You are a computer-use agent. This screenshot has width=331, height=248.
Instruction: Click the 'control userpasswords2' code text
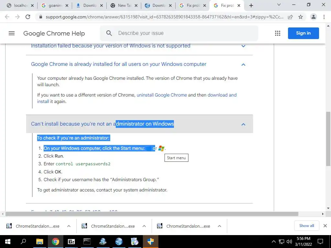(x=83, y=164)
